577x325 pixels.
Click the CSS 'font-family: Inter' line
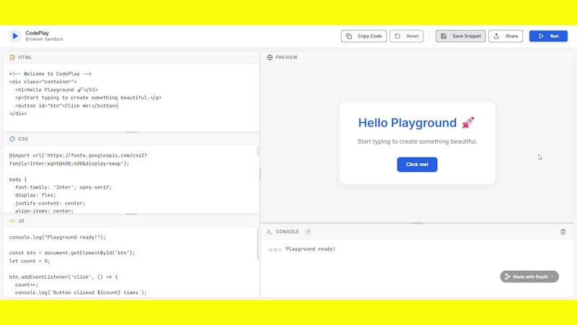pos(63,187)
